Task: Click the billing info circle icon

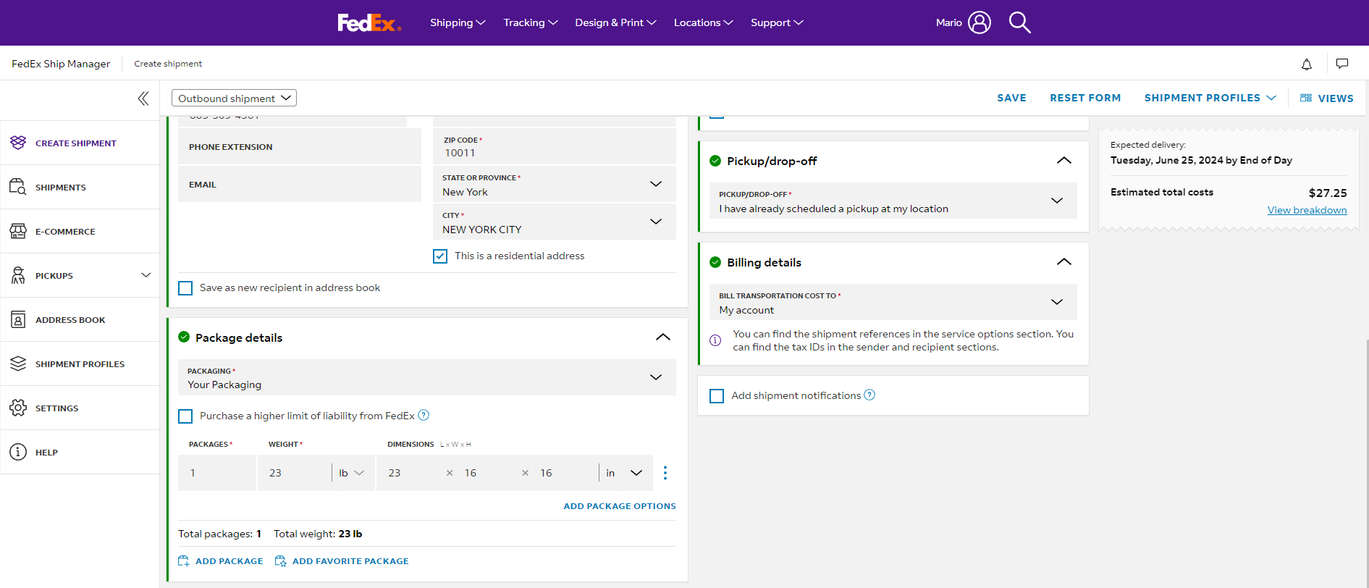Action: (x=715, y=340)
